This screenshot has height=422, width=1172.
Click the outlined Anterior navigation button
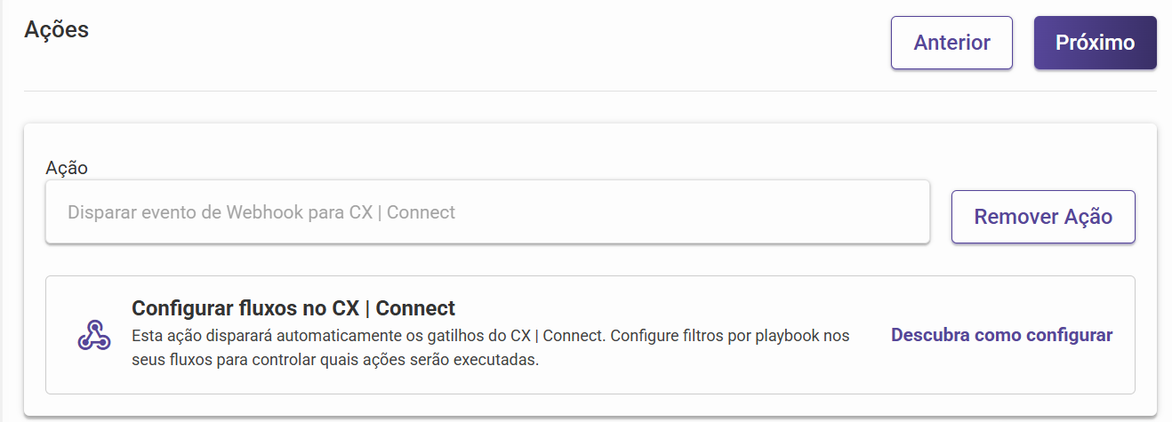951,43
